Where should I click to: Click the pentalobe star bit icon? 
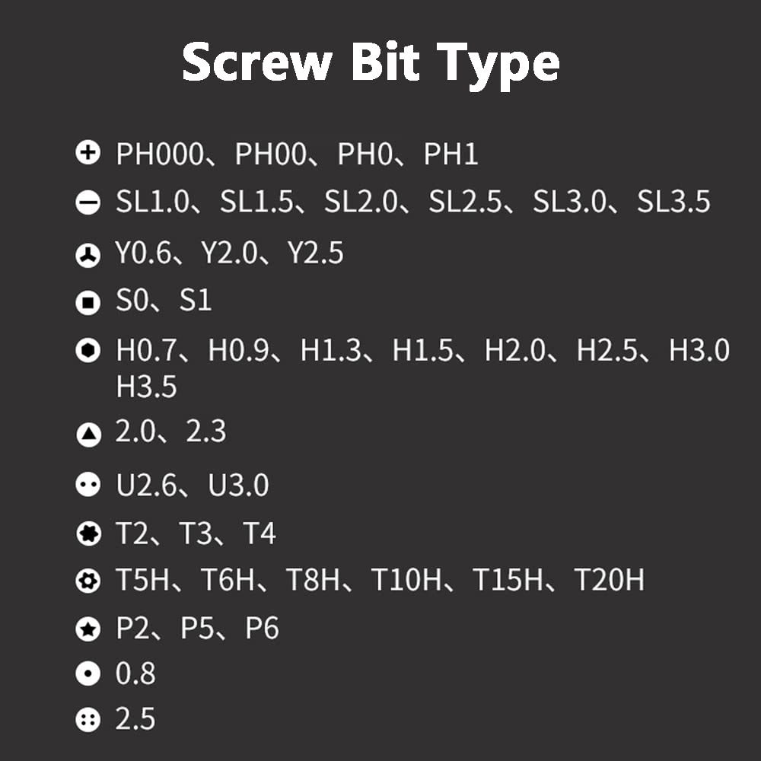tap(88, 629)
